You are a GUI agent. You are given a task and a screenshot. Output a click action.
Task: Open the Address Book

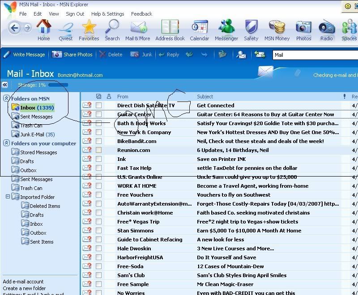click(170, 30)
